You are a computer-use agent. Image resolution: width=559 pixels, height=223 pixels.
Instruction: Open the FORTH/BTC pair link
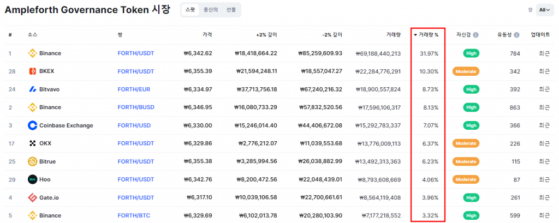coord(134,215)
